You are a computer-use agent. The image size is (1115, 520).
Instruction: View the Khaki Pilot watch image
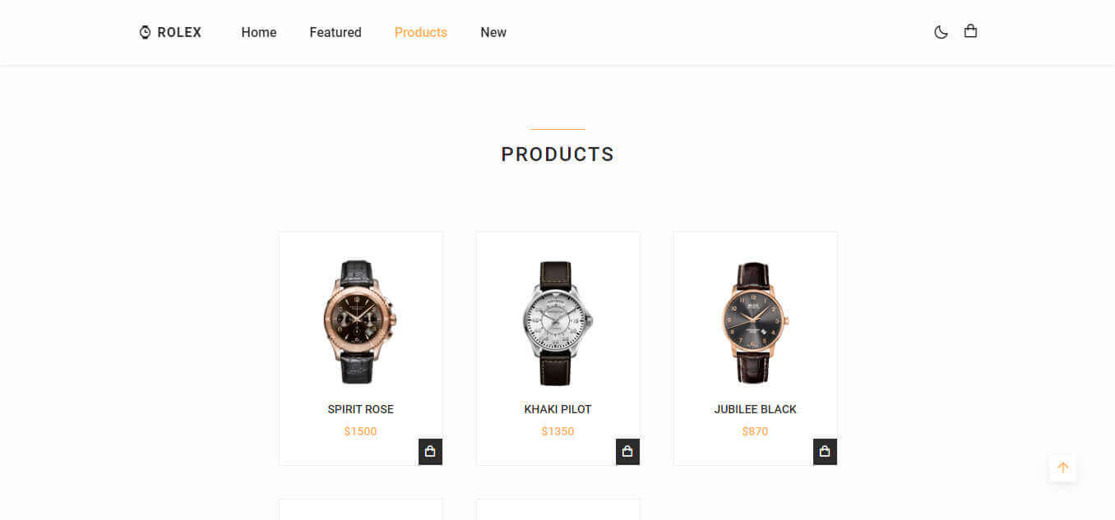557,323
